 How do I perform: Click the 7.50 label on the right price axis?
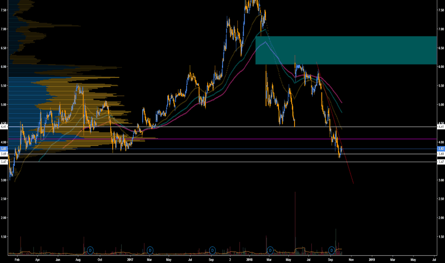[441, 10]
